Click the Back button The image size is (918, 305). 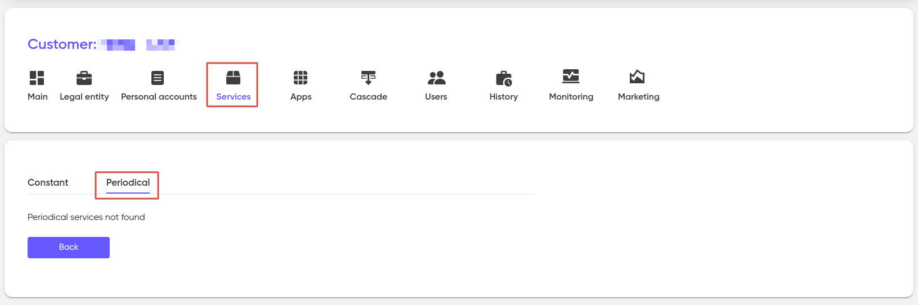(x=69, y=248)
